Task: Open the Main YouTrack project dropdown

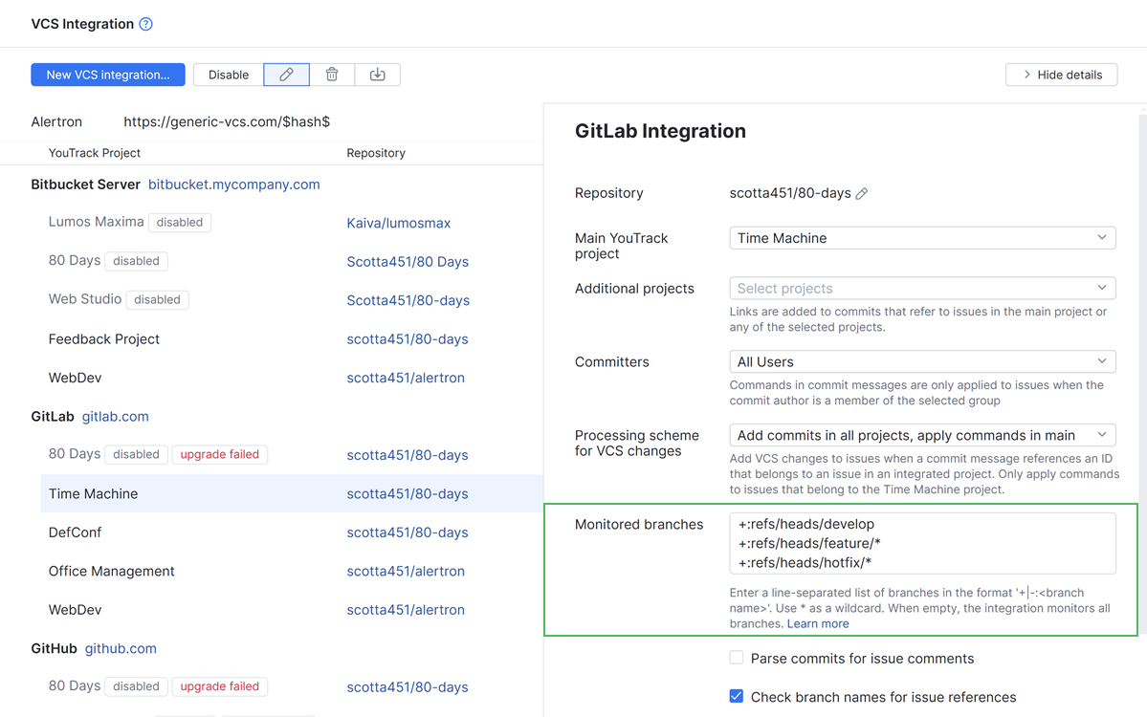Action: pos(921,237)
